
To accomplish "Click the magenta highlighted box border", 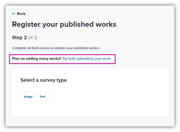I will click(62, 55).
